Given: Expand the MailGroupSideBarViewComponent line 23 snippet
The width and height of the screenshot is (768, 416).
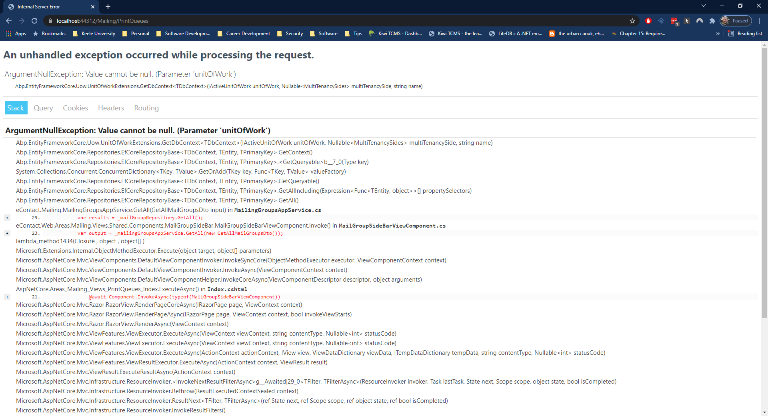Looking at the screenshot, I should pyautogui.click(x=7, y=233).
